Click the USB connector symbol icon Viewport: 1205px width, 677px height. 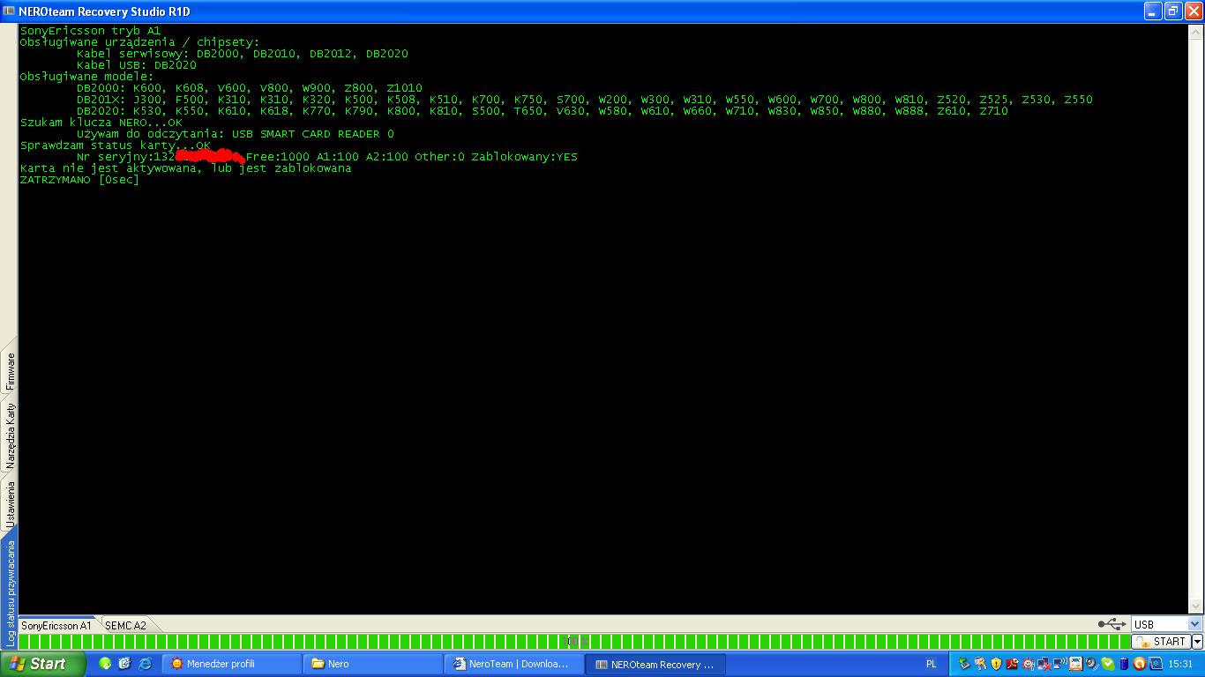pos(1111,624)
